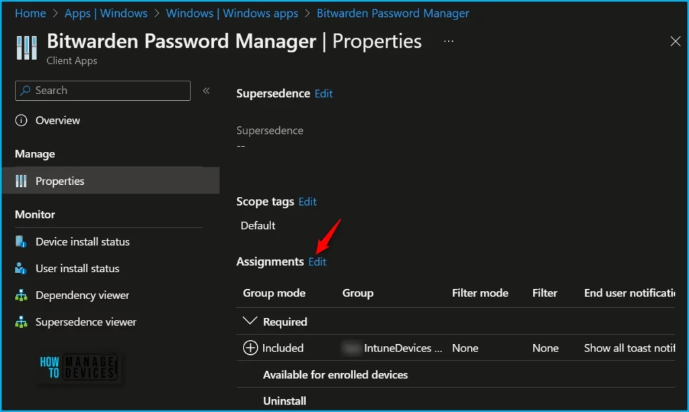Click the Required group label
The width and height of the screenshot is (689, 412).
pyautogui.click(x=285, y=322)
